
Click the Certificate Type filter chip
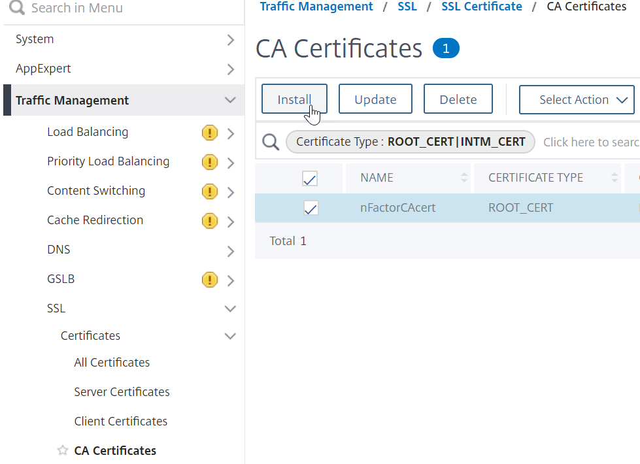410,142
